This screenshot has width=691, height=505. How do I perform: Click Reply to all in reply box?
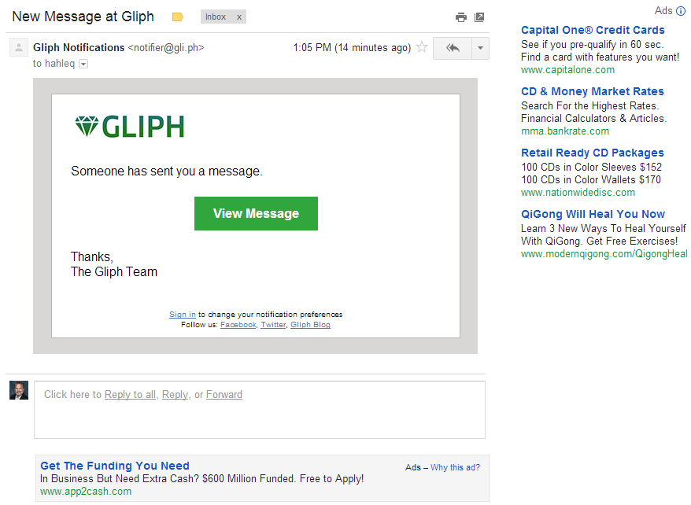pyautogui.click(x=130, y=395)
